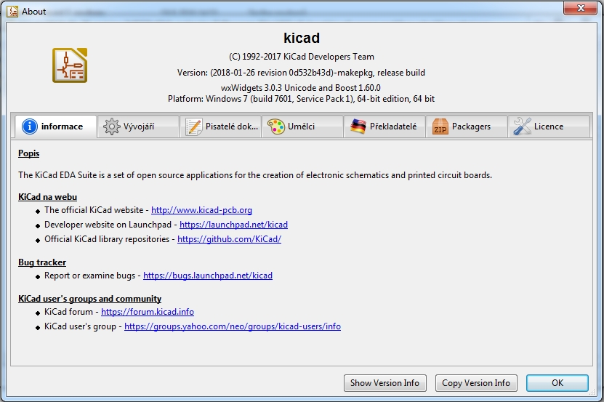Click the 'About' title bar text
The width and height of the screenshot is (604, 402).
(x=34, y=12)
